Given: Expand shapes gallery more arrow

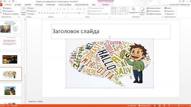Looking at the screenshot, I should 127,13.
